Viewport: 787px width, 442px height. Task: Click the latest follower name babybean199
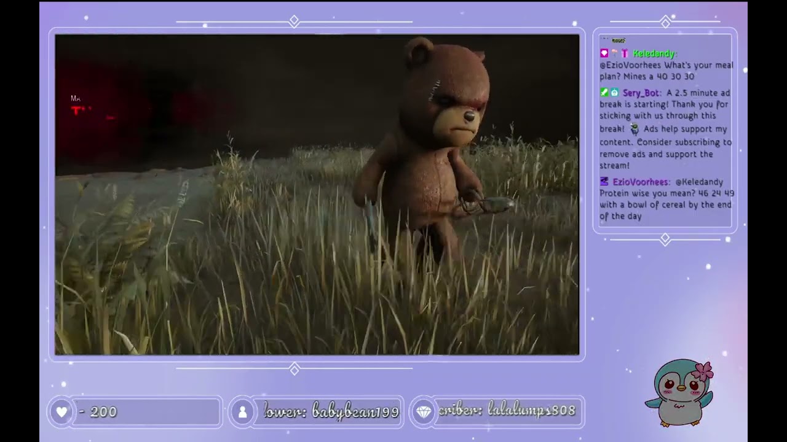[355, 411]
